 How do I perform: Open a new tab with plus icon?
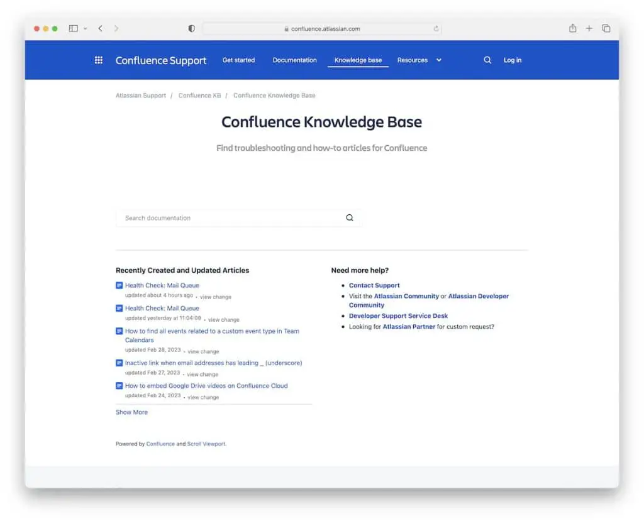(589, 28)
